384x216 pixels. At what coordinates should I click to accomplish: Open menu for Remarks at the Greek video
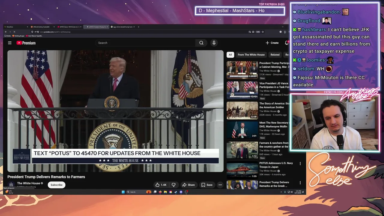click(300, 183)
